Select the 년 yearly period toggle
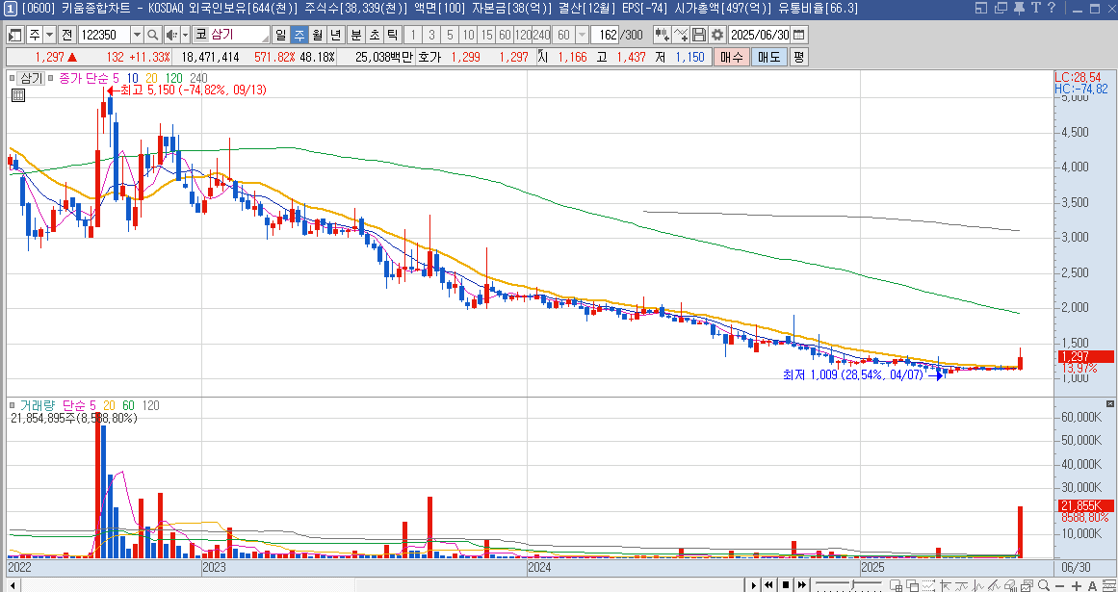 point(336,35)
